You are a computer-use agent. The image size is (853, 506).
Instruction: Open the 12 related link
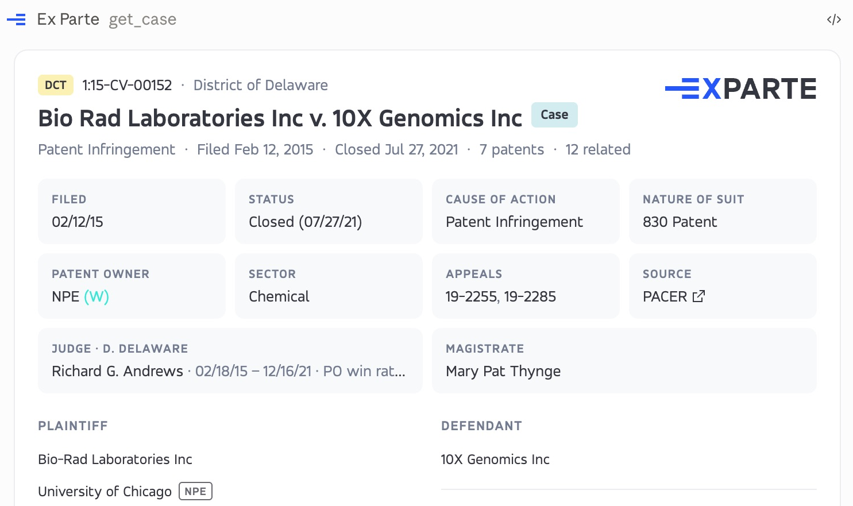coord(597,149)
